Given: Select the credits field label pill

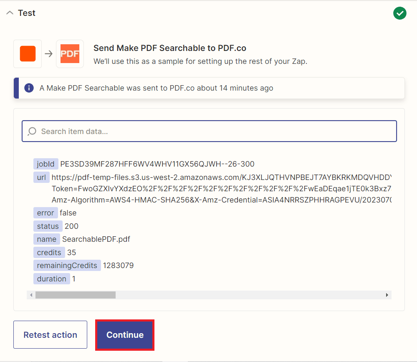Looking at the screenshot, I should point(49,252).
